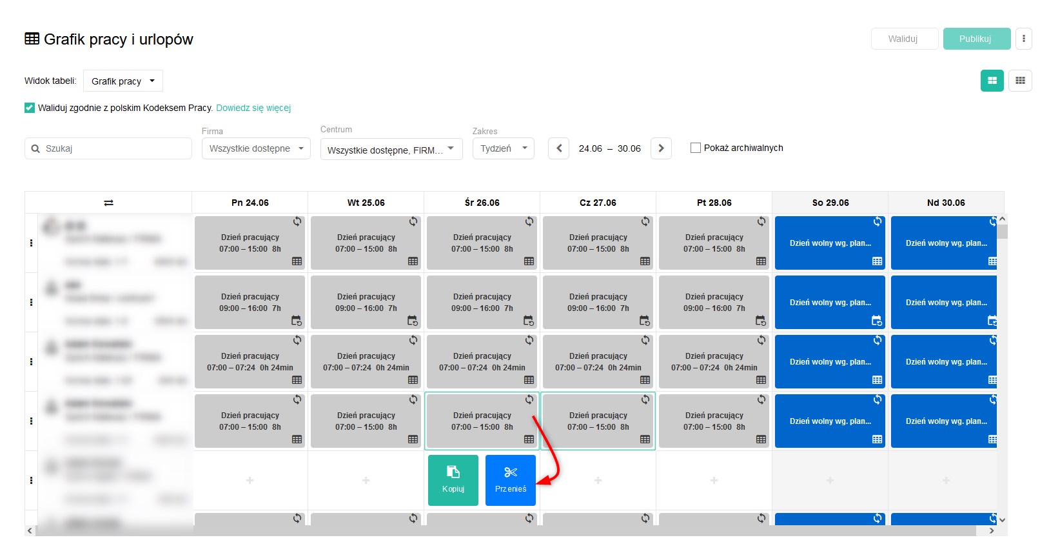Select Dzień wolny cell on So 29.06 in 07:00–07:24 row
The height and width of the screenshot is (542, 1040).
click(830, 361)
